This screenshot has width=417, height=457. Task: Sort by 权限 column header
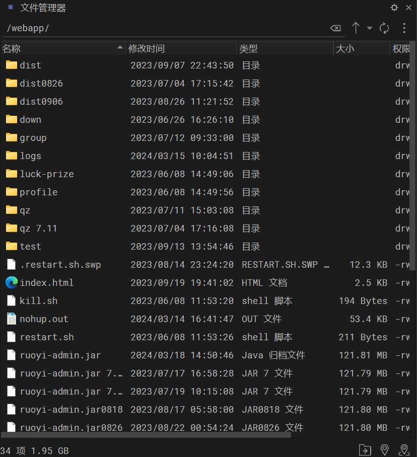pyautogui.click(x=401, y=48)
